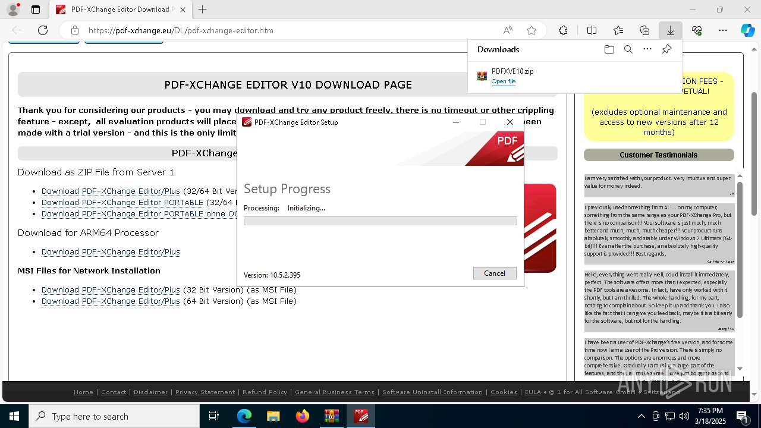Open the EULA footer link

click(x=533, y=392)
